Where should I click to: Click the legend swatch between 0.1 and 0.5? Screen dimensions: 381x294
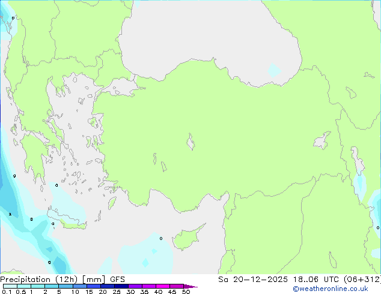point(10,286)
